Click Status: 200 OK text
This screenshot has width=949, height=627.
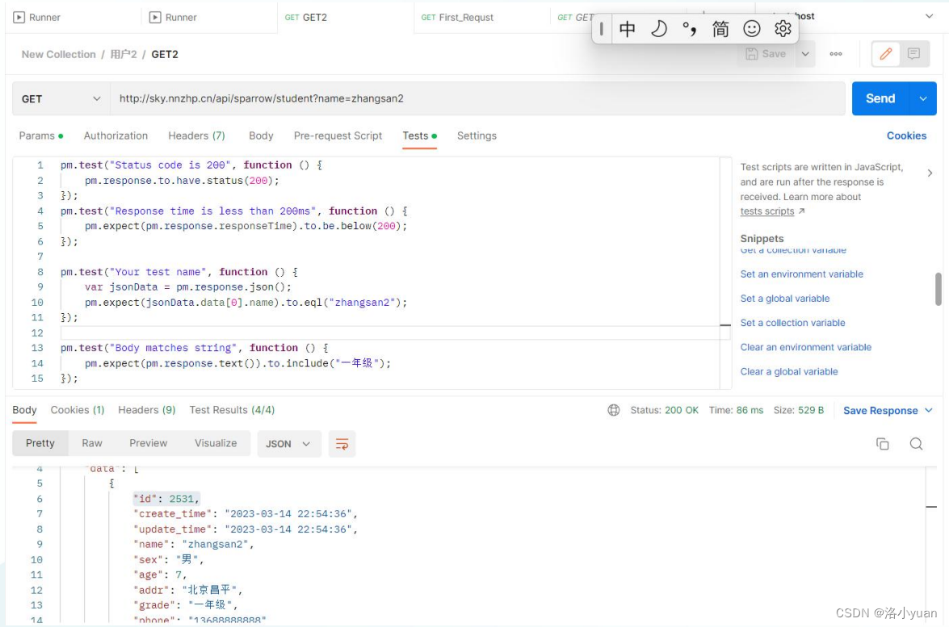[664, 410]
